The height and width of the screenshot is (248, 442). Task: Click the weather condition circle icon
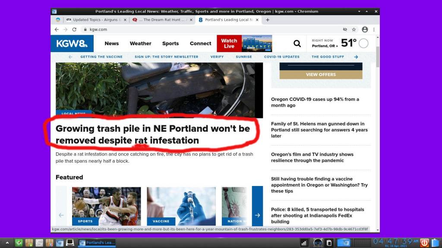click(x=363, y=43)
